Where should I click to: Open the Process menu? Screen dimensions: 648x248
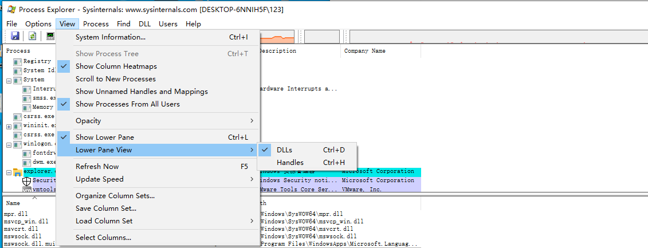click(96, 24)
